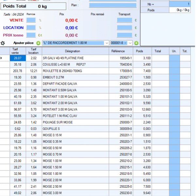
Task: Open the 000001-8 reference dropdown
Action: (x=130, y=43)
